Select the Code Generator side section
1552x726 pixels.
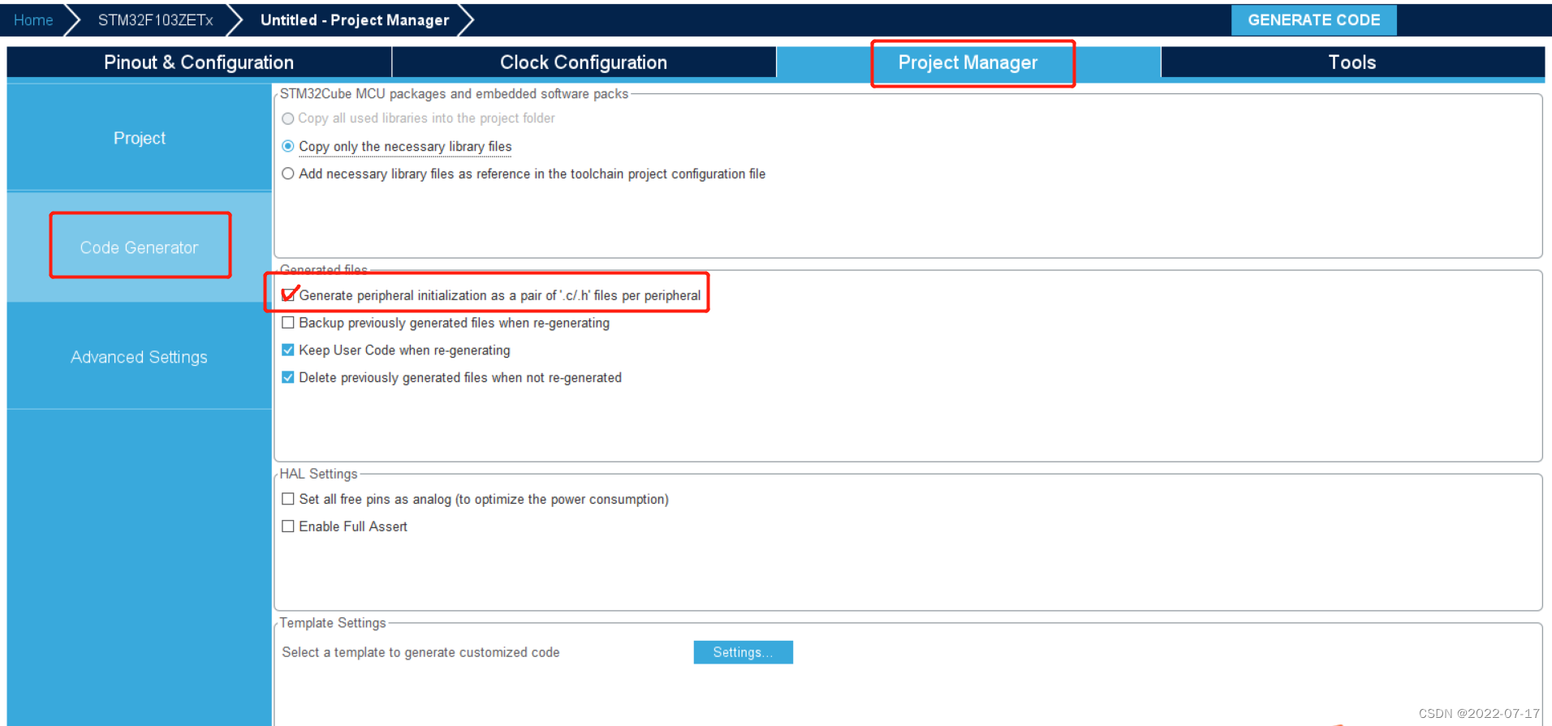(140, 247)
